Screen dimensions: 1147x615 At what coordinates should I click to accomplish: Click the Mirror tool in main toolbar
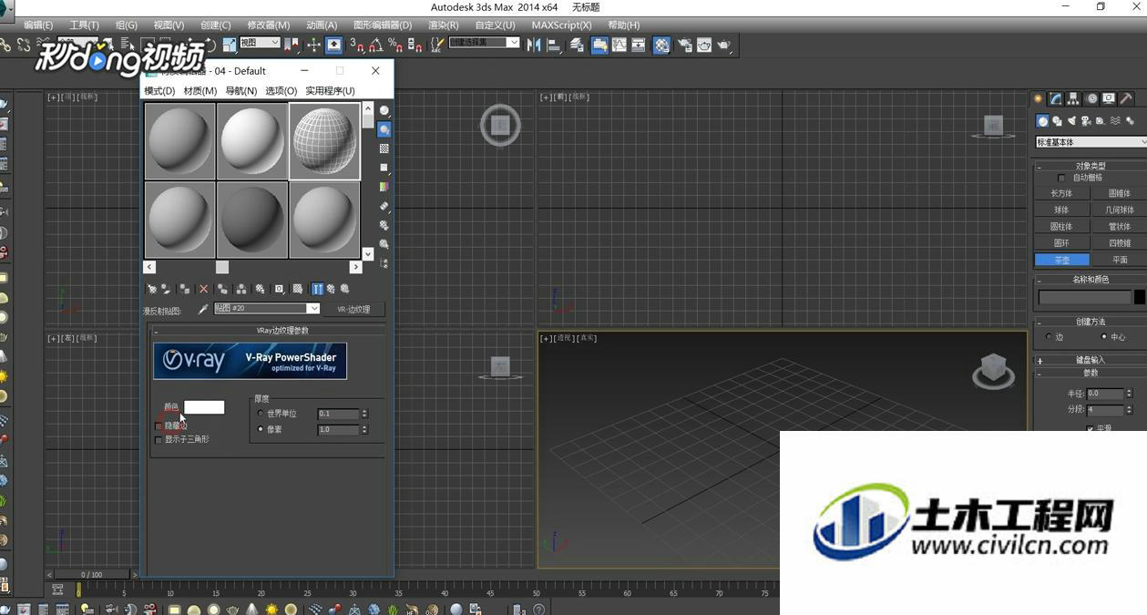click(534, 45)
